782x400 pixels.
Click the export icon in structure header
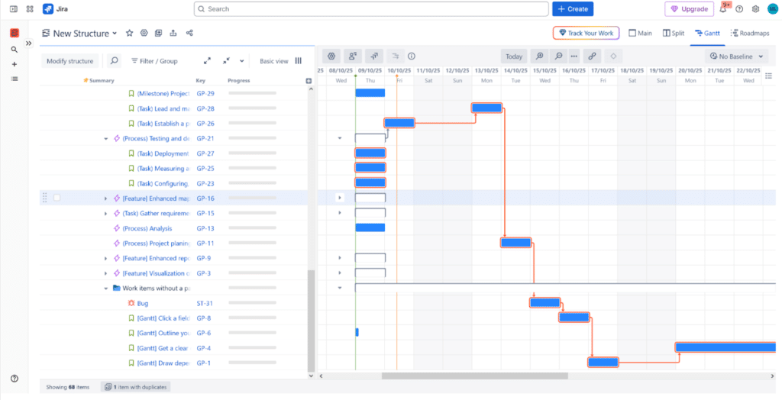click(173, 34)
